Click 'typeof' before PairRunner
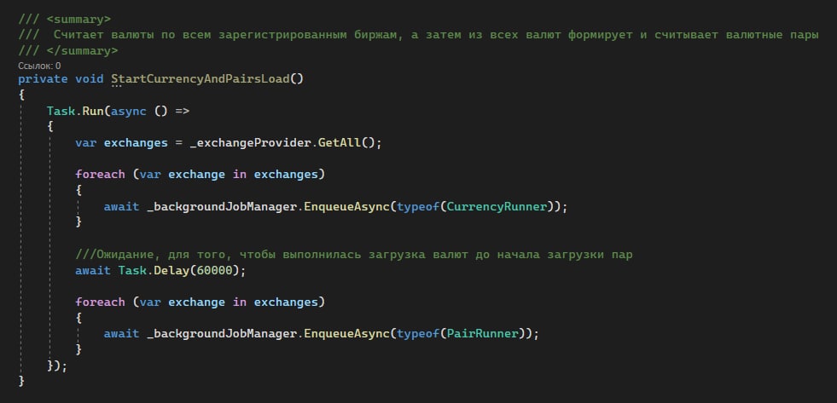The image size is (837, 403). point(418,334)
